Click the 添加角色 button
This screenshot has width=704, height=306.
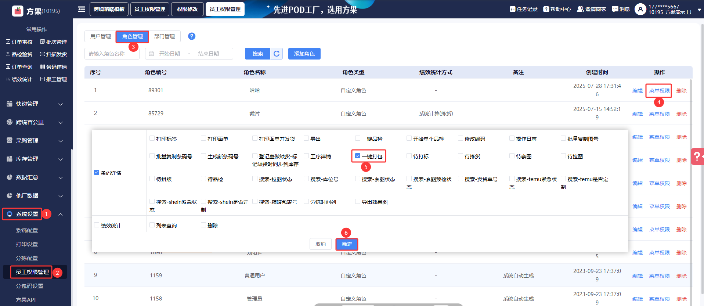pos(304,54)
